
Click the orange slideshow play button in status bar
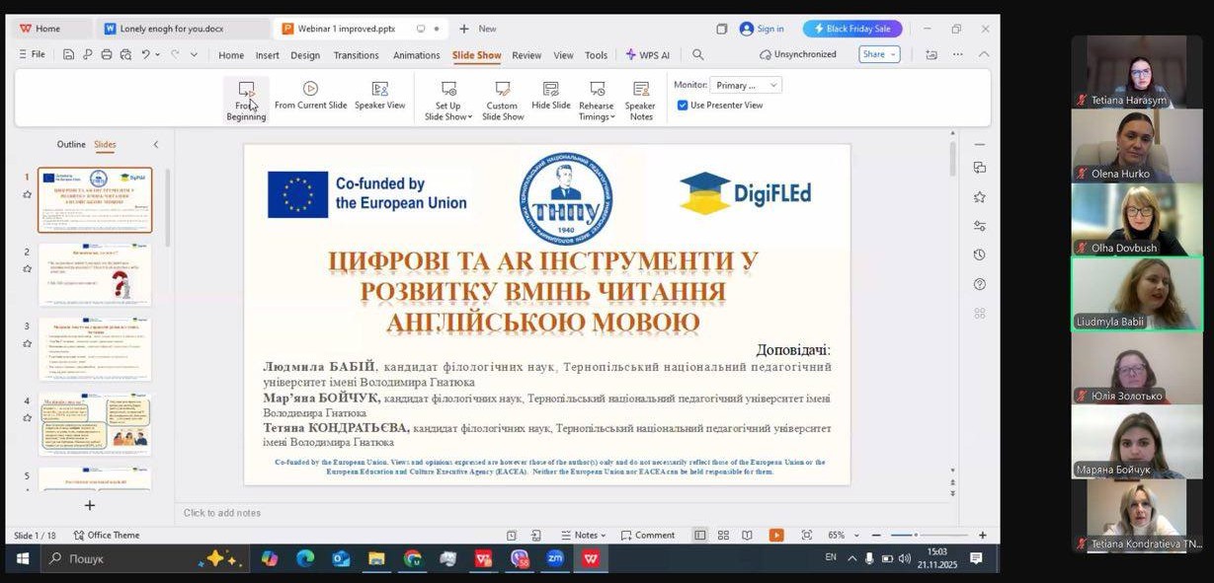pyautogui.click(x=776, y=535)
